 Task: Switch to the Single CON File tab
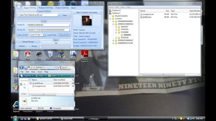[x=30, y=8]
